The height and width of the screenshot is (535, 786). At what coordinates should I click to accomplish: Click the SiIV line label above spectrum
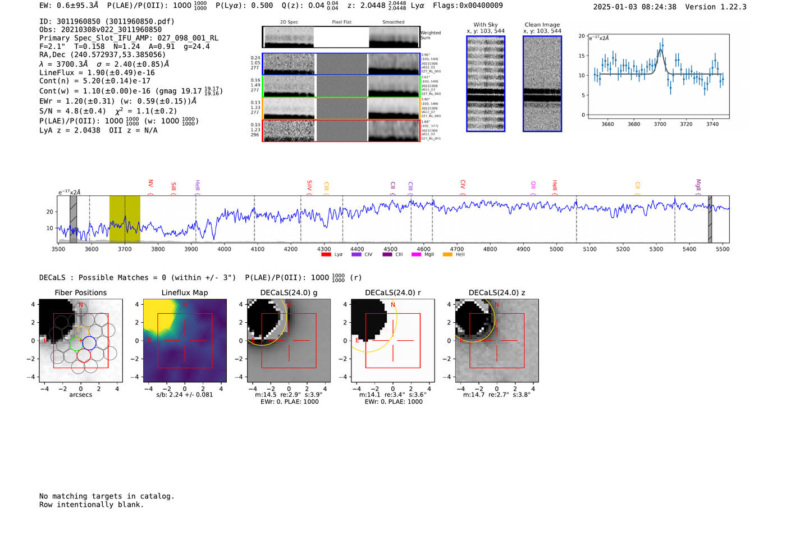pos(309,187)
